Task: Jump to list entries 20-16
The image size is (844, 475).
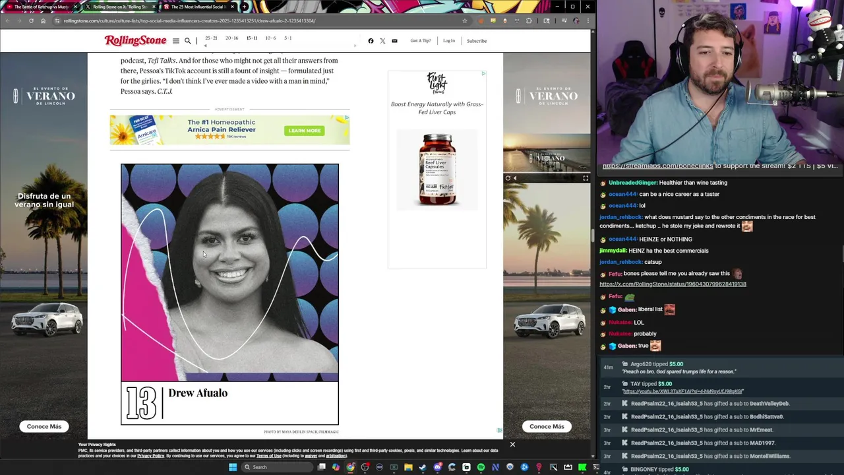Action: click(x=231, y=38)
